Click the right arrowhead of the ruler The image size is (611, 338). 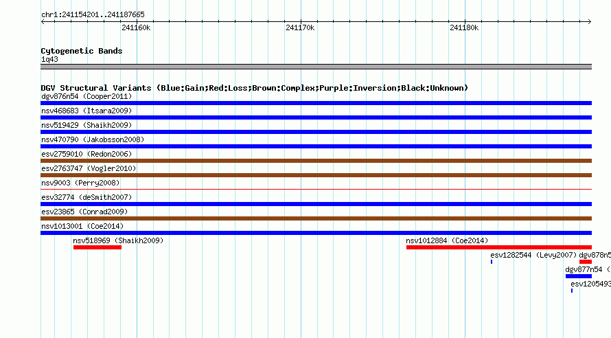coord(590,22)
